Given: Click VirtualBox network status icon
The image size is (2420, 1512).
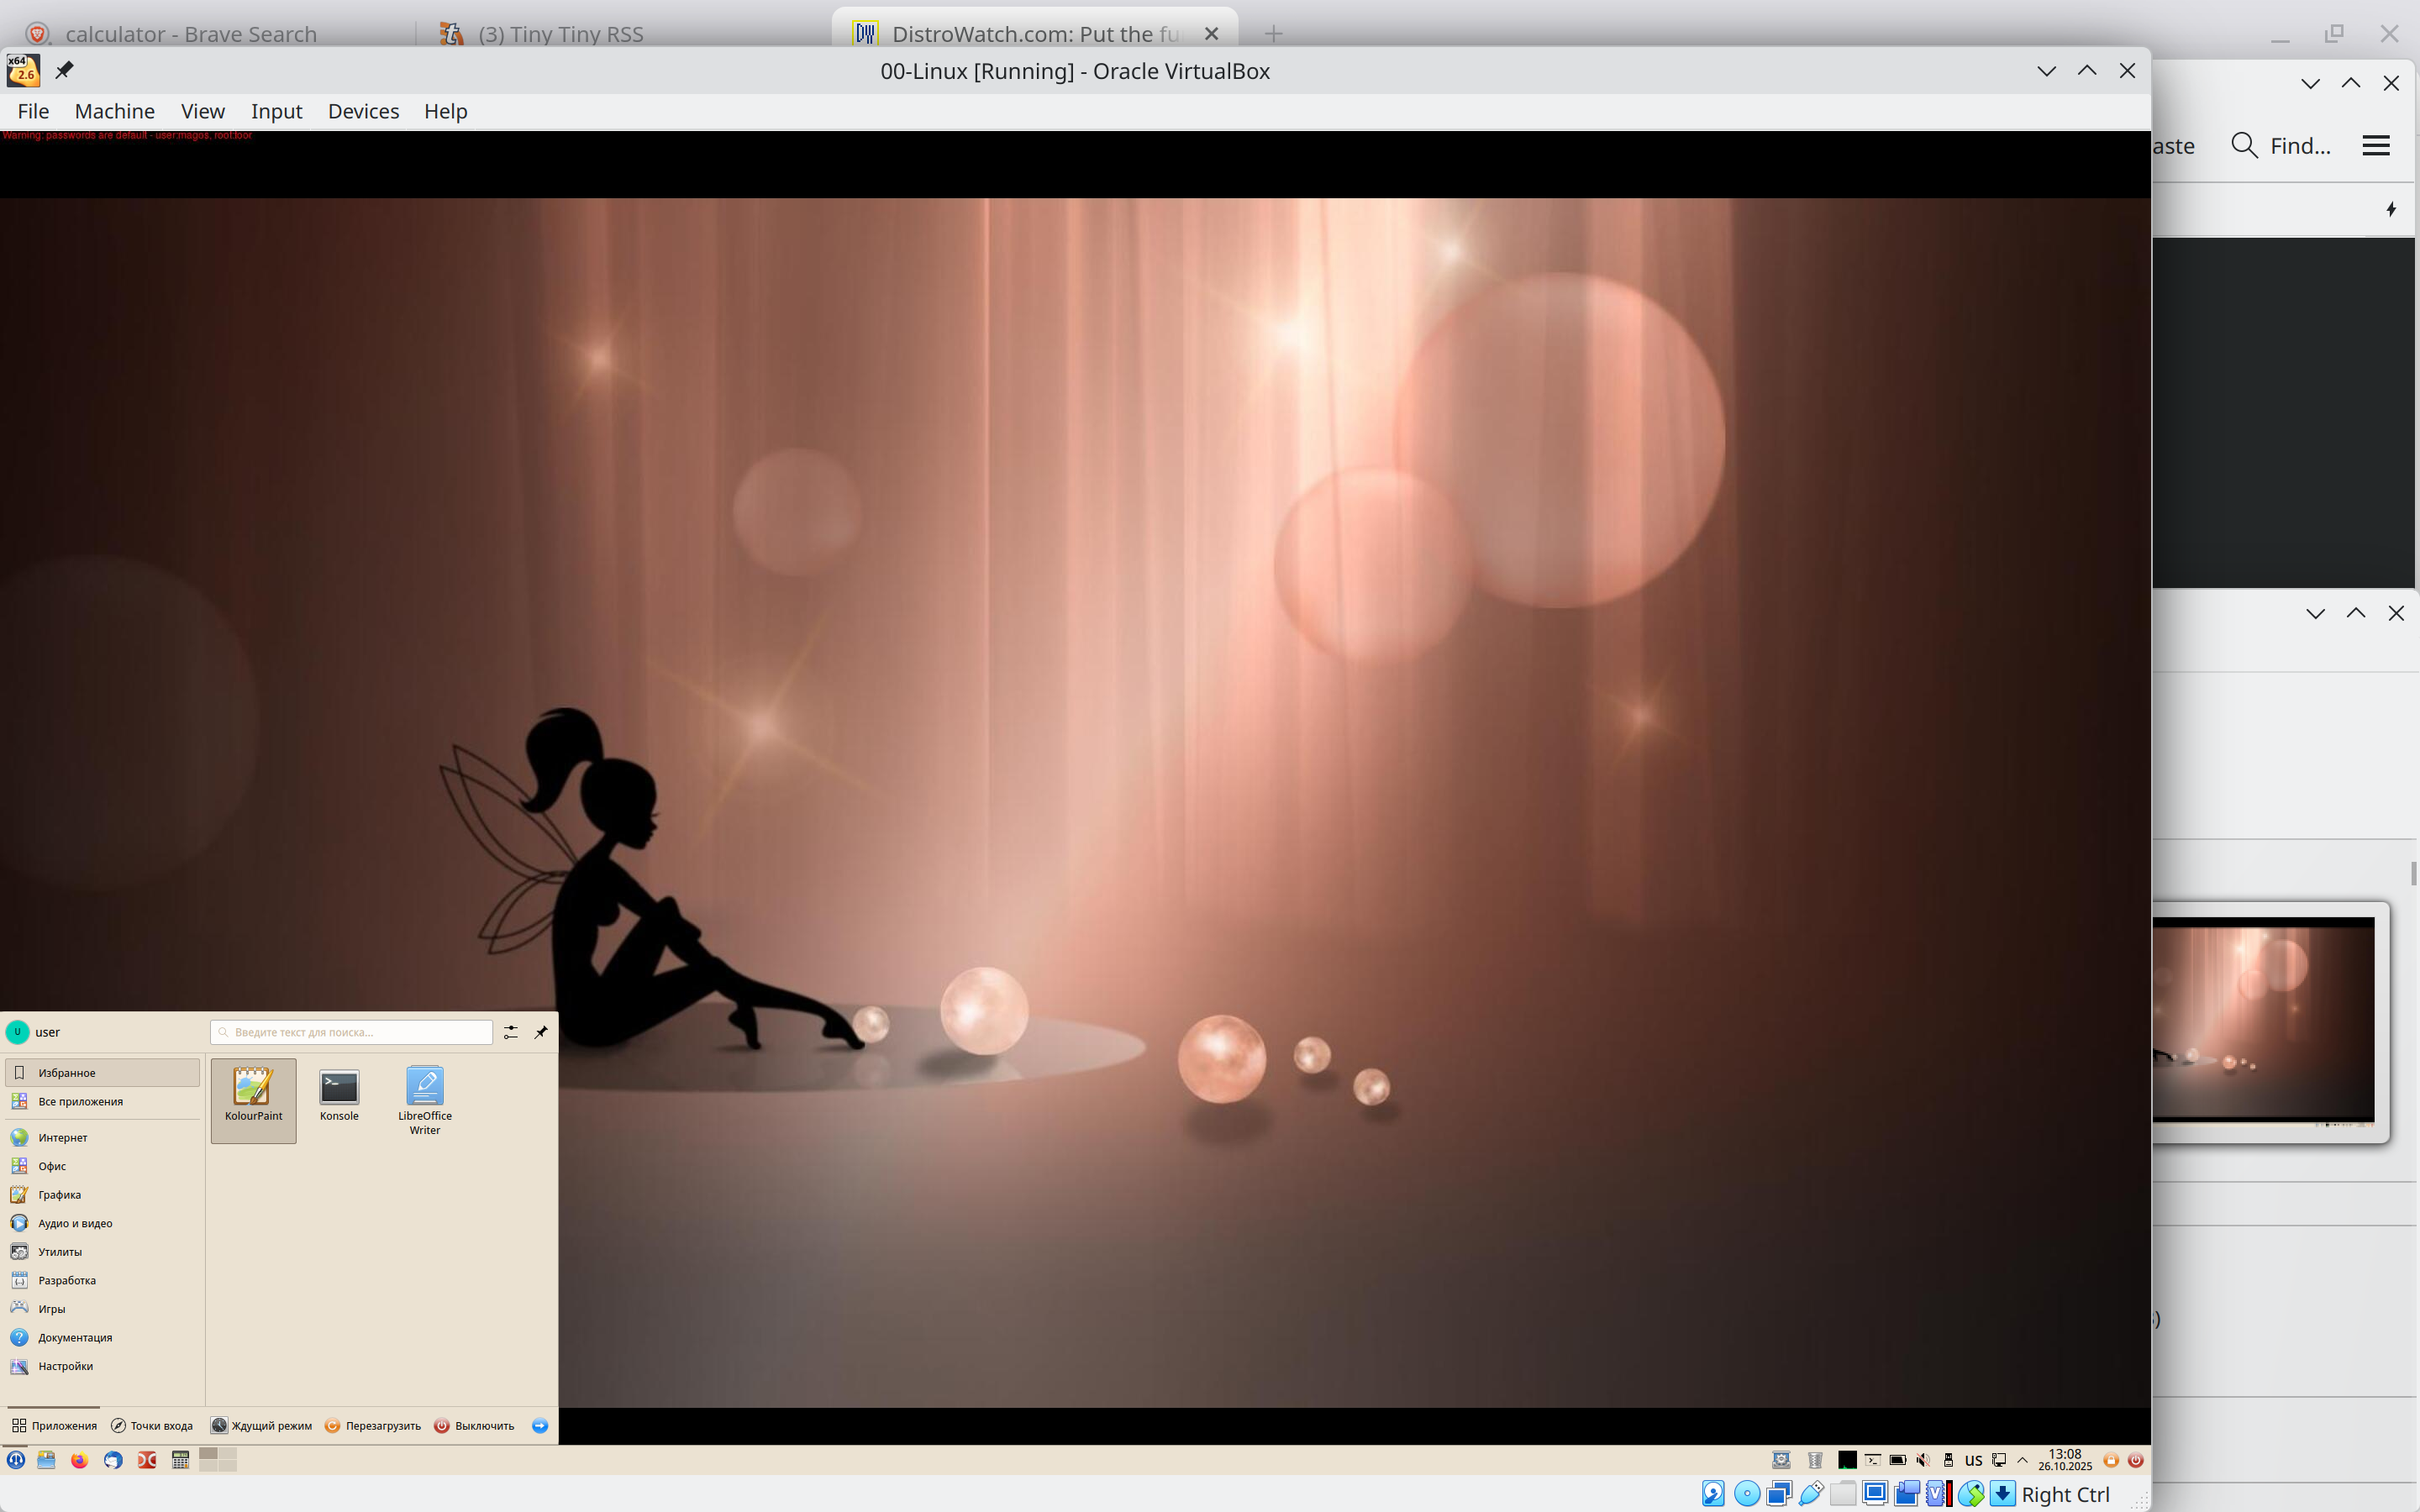Looking at the screenshot, I should click(1779, 1494).
